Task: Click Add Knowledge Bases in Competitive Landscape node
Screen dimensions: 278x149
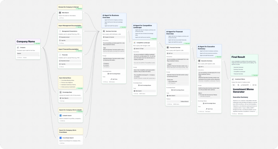Action: point(145,85)
